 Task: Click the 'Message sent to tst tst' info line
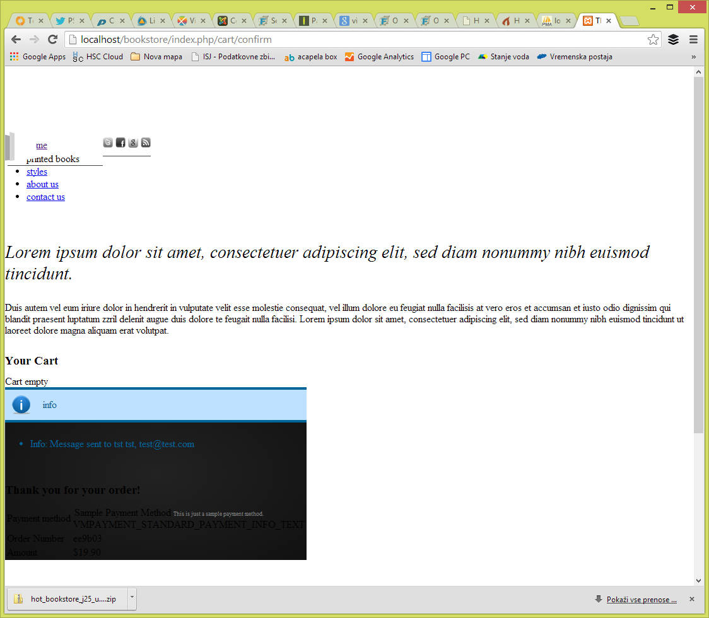click(112, 444)
